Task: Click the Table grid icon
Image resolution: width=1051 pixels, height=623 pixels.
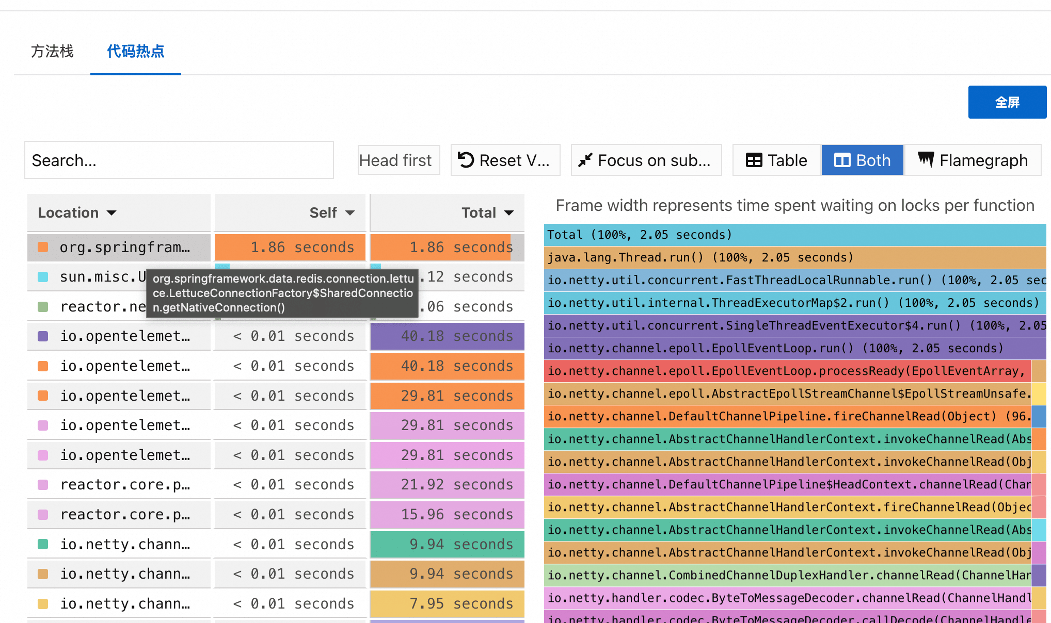Action: coord(754,160)
